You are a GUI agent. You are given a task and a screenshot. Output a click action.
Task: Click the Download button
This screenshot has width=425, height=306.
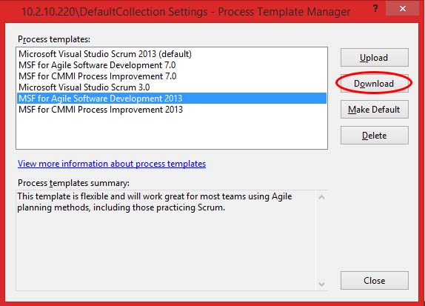(x=375, y=83)
